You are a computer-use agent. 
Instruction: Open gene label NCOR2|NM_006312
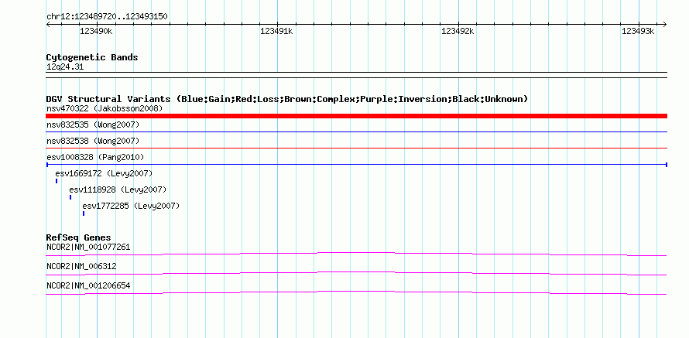click(81, 266)
